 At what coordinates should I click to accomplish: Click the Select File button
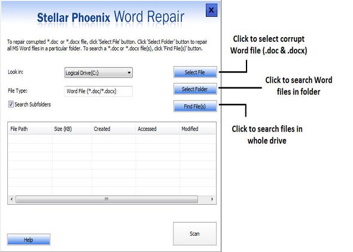pos(195,72)
